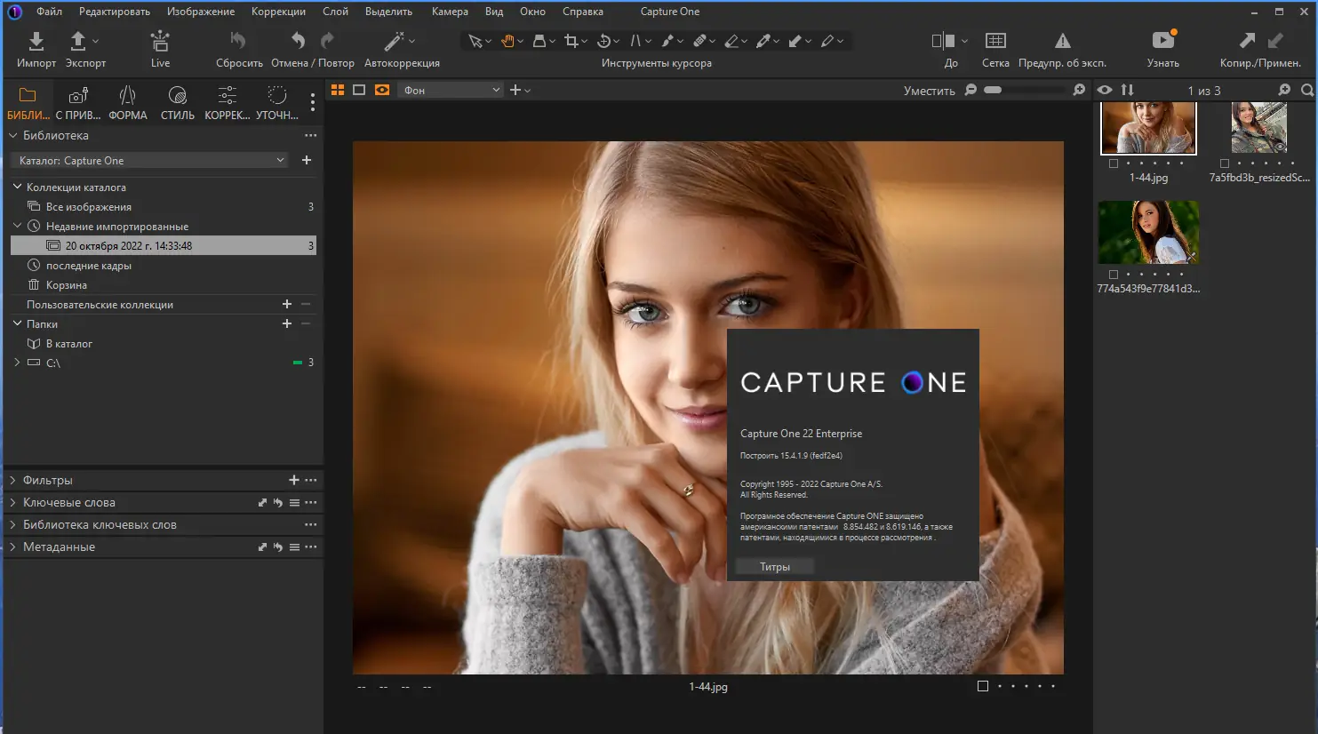Open the Каталог: Capture One dropdown
Image resolution: width=1318 pixels, height=734 pixels.
point(151,161)
